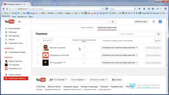Click Каталог каналов plus icon in sidebar
Image resolution: width=169 pixels, height=95 pixels.
coord(6,75)
